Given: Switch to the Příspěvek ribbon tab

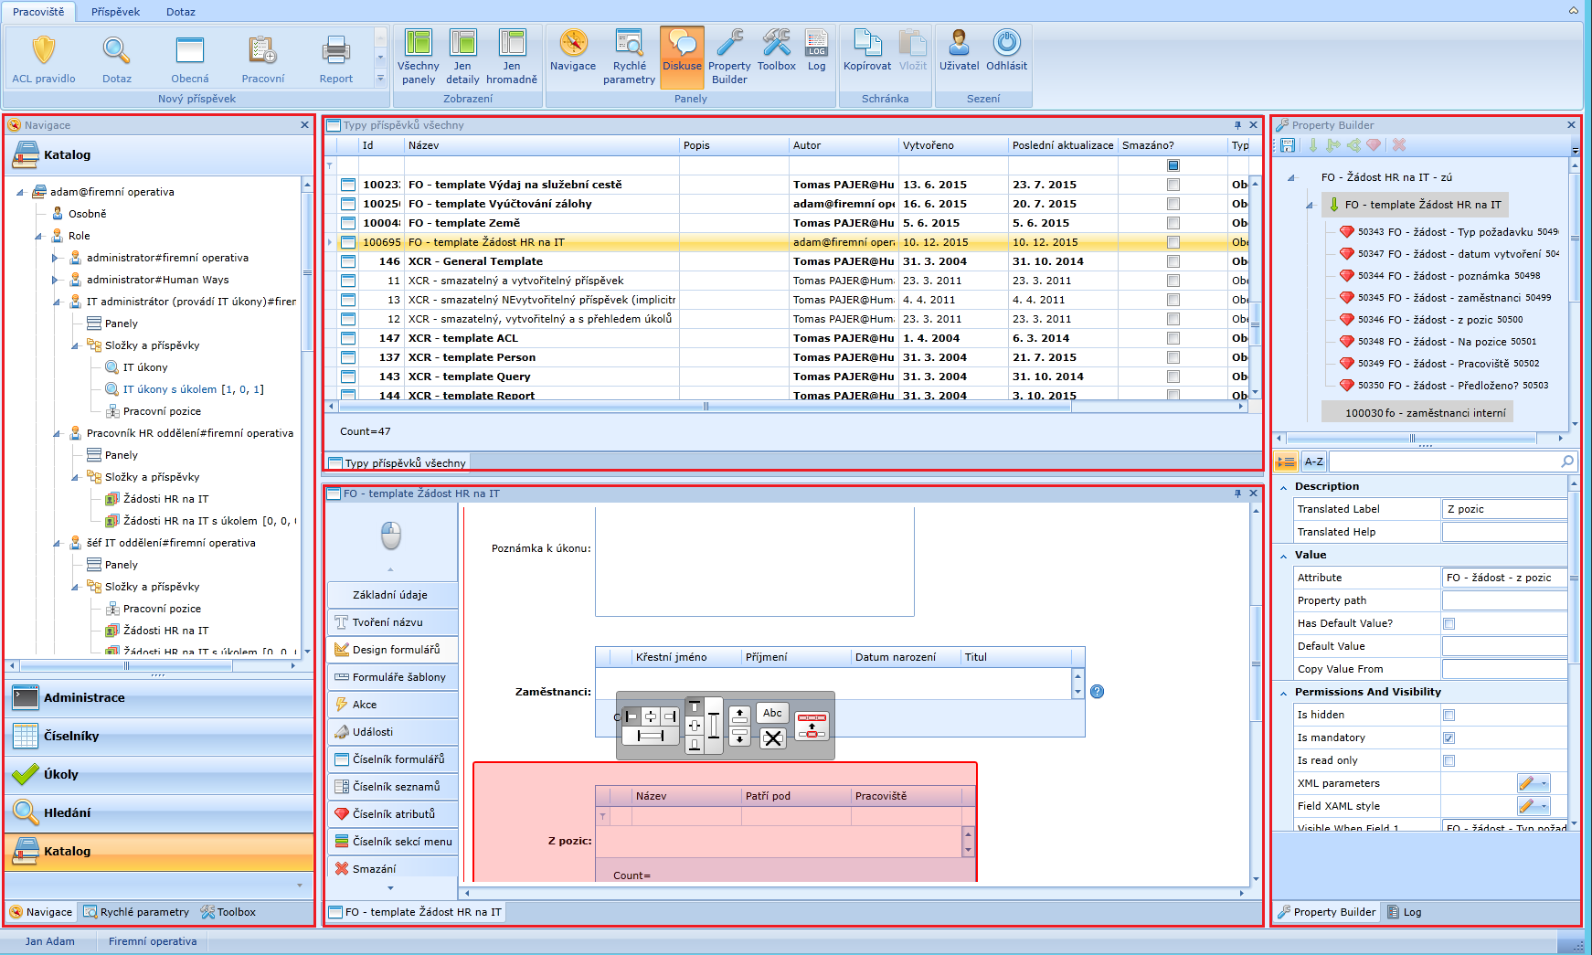Looking at the screenshot, I should click(116, 12).
